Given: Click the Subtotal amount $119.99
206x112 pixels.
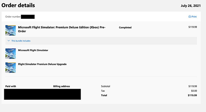Looking at the screenshot, I should [193, 86].
